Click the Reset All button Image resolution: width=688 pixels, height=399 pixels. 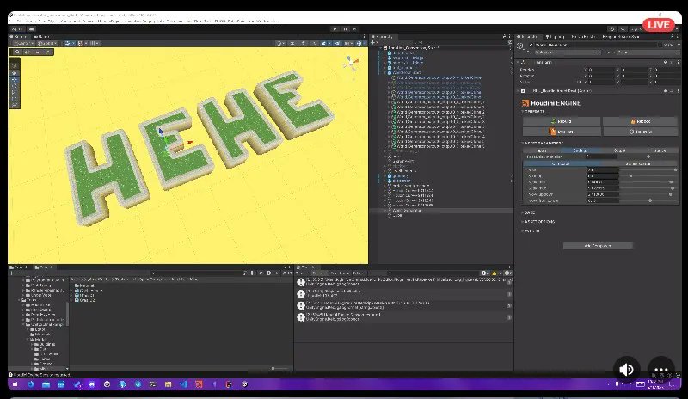tap(640, 132)
